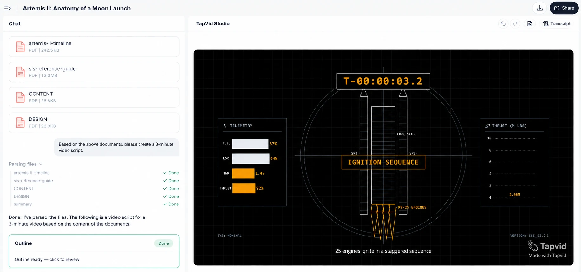Toggle the sidebar menu icon
This screenshot has height=272, width=581.
tap(8, 8)
